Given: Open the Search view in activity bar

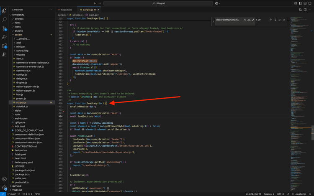Looking at the screenshot, I should coord(5,20).
